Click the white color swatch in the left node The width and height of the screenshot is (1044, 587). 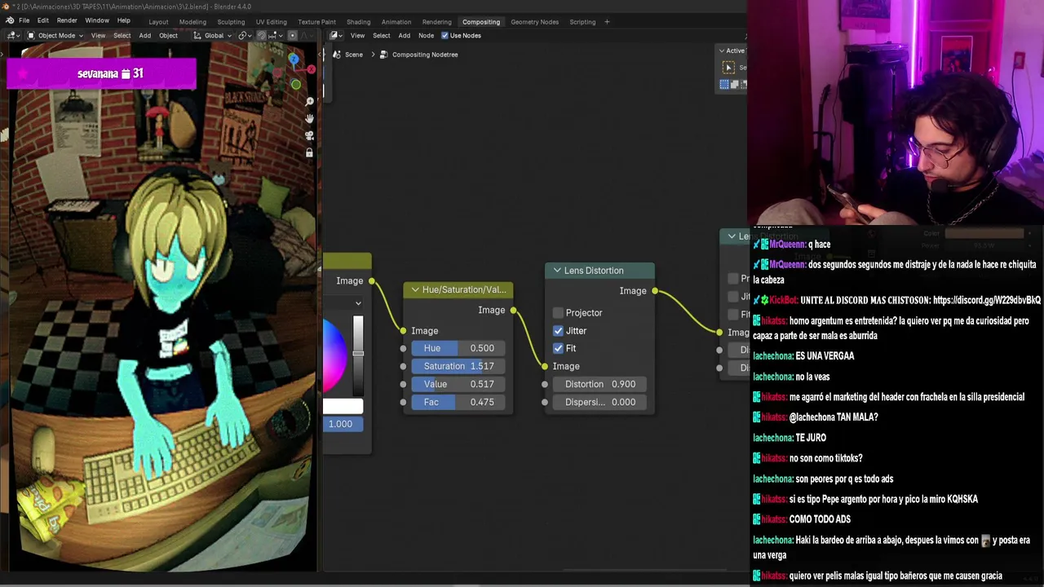343,406
